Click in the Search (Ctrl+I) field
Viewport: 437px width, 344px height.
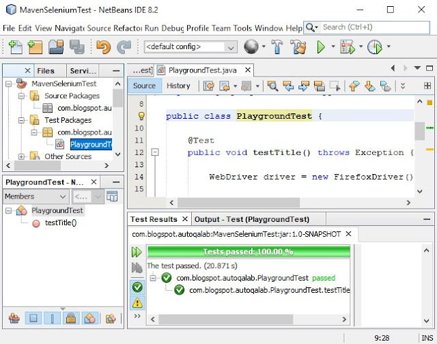(374, 27)
